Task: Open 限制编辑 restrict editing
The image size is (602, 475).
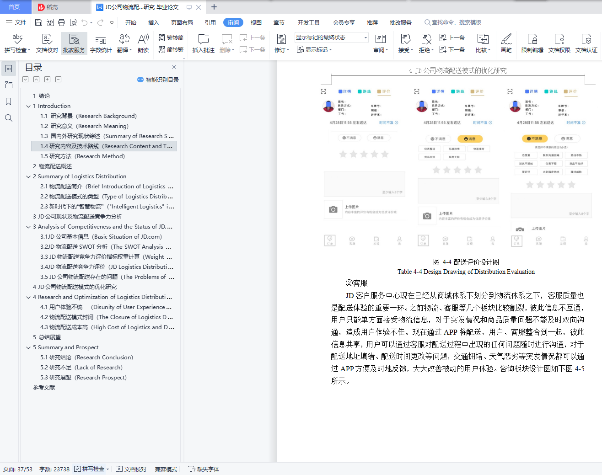Action: pyautogui.click(x=532, y=43)
